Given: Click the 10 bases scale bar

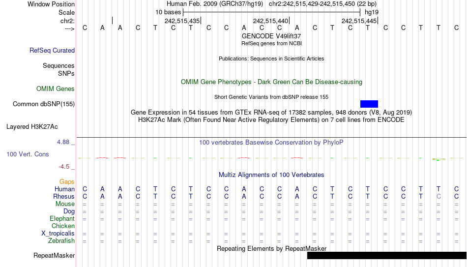Looking at the screenshot, I should (272, 12).
